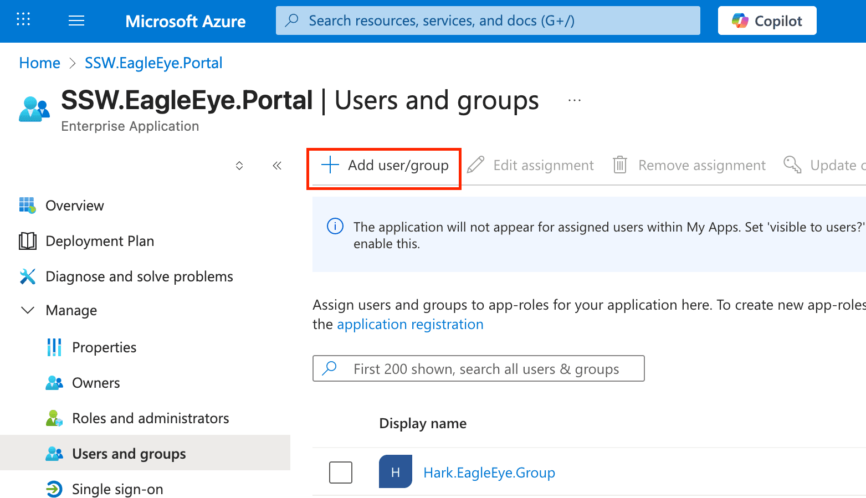Click the hamburger menu icon
Screen dimensions: 866x498
[76, 20]
